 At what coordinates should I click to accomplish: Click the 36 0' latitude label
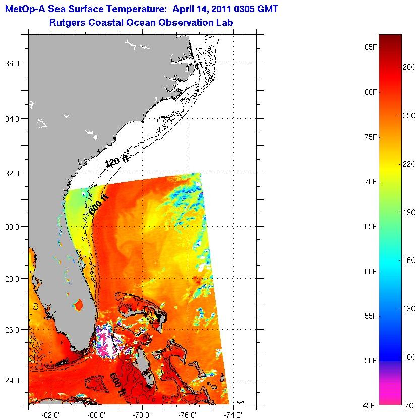13,64
